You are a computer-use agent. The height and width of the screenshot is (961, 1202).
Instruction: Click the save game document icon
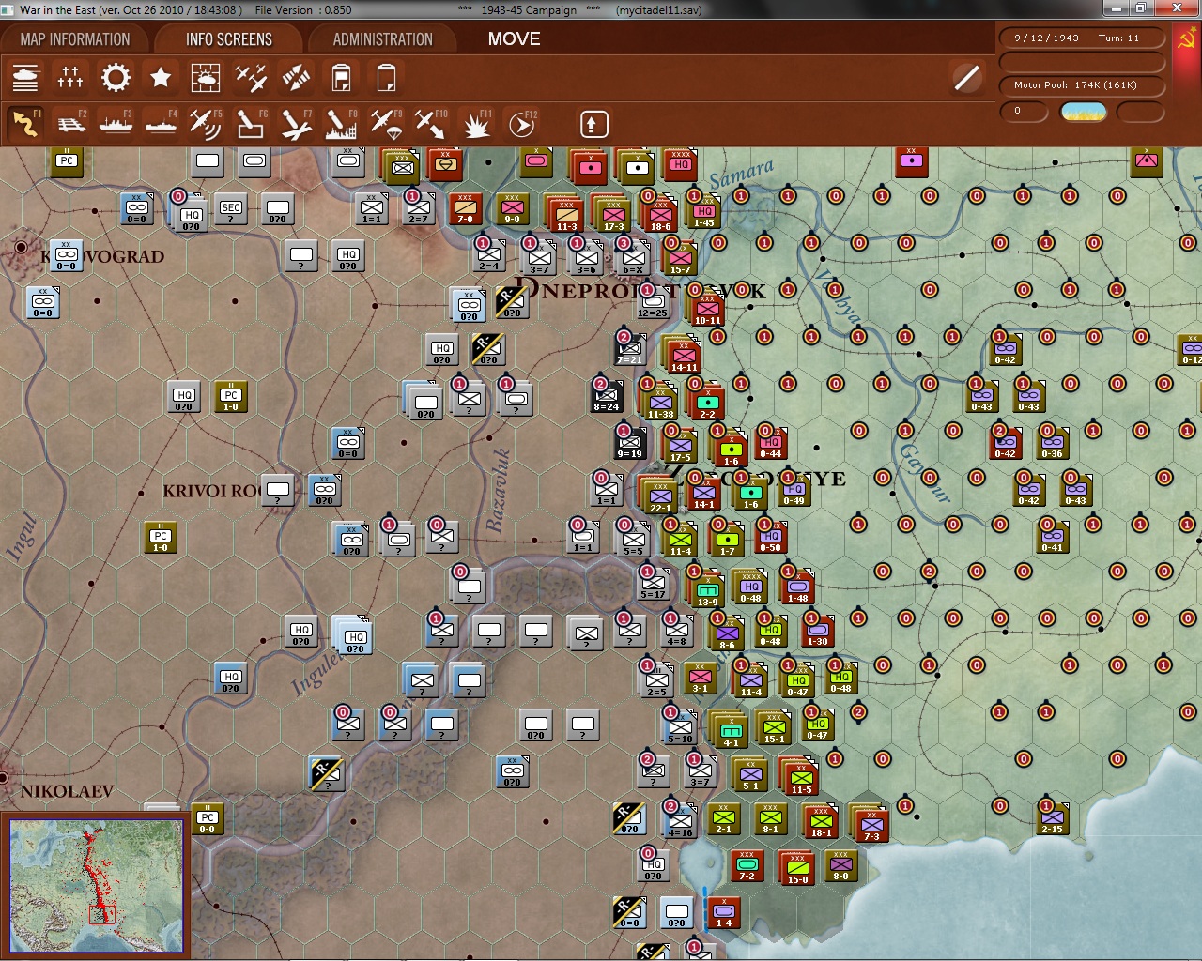tap(341, 78)
